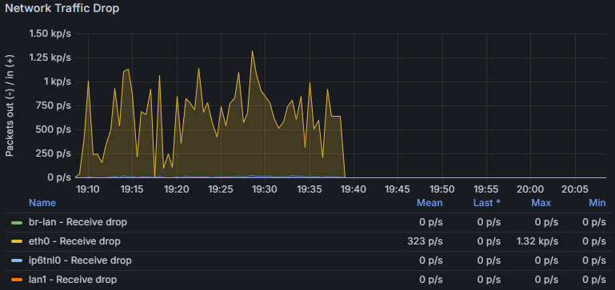Screen dimensions: 615x290
Task: Open the Network Traffic Drop panel title menu
Action: pyautogui.click(x=62, y=8)
